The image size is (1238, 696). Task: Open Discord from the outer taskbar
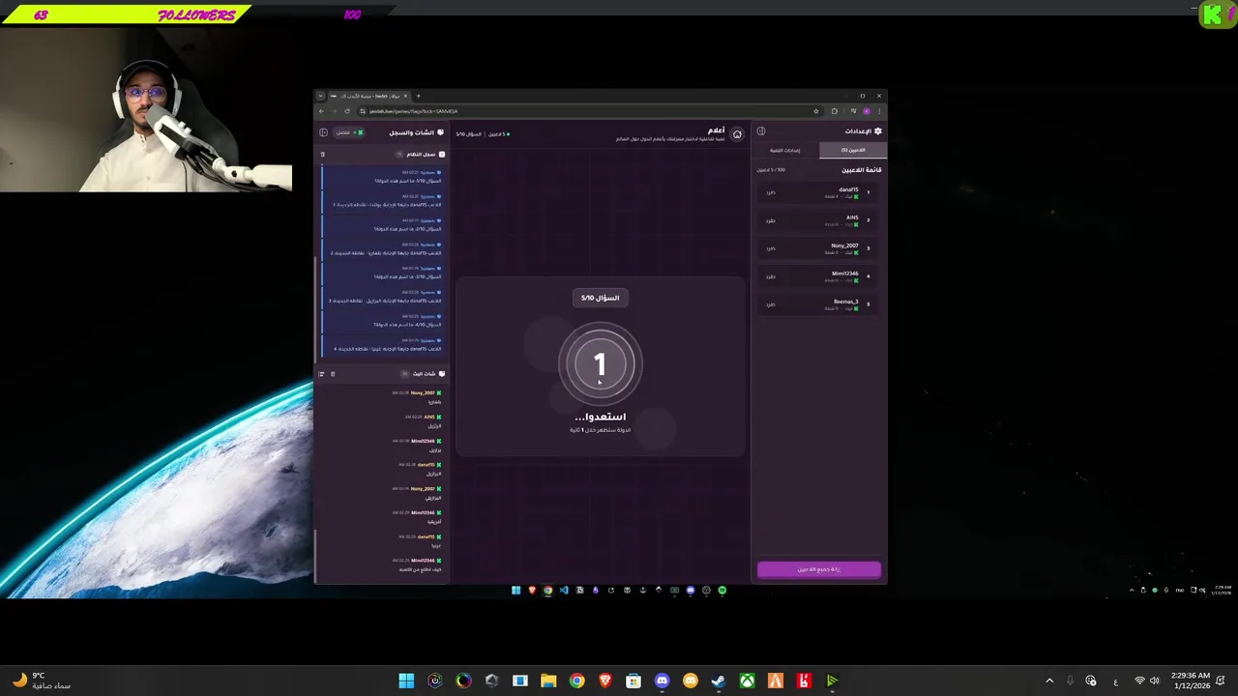tap(662, 681)
